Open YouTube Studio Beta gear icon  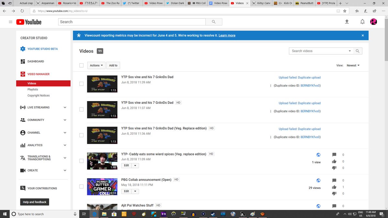[x=23, y=49]
